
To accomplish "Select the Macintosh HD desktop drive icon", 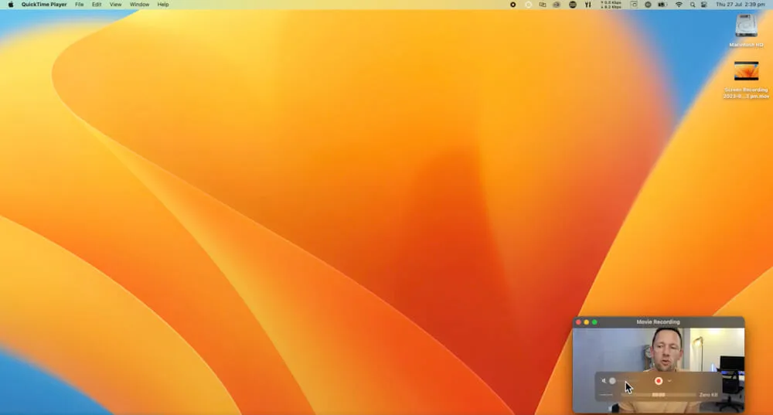I will 746,26.
